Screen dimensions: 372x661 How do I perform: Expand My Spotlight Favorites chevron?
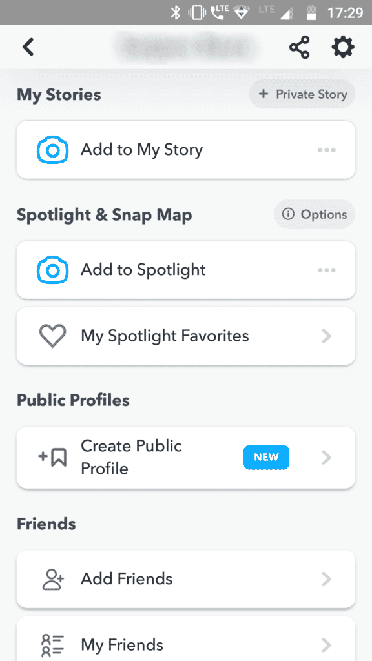[x=326, y=336]
